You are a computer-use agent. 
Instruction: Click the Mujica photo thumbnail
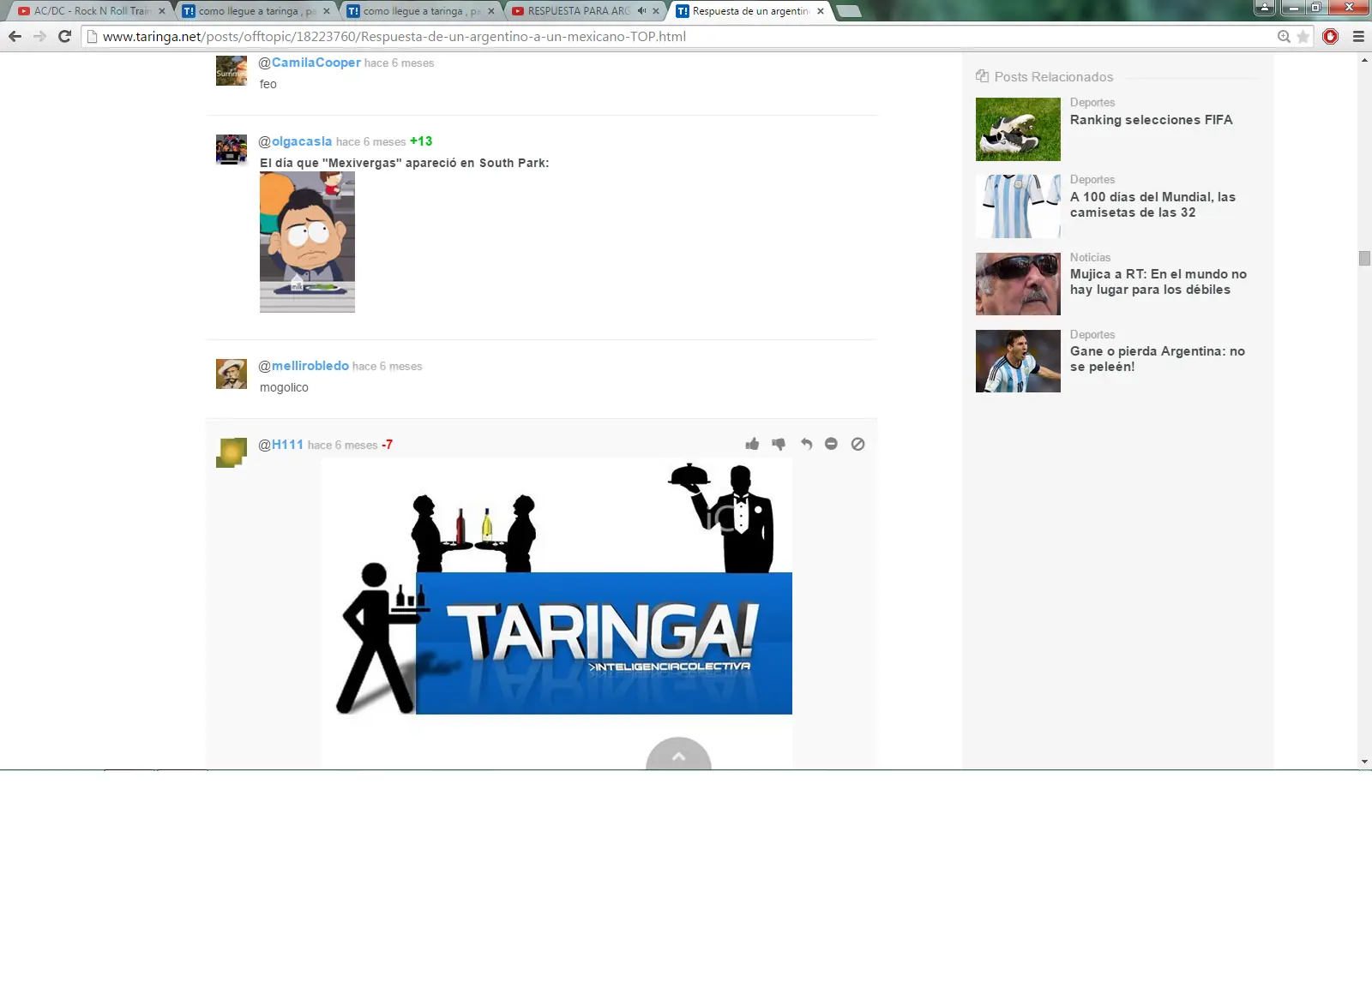pyautogui.click(x=1018, y=284)
